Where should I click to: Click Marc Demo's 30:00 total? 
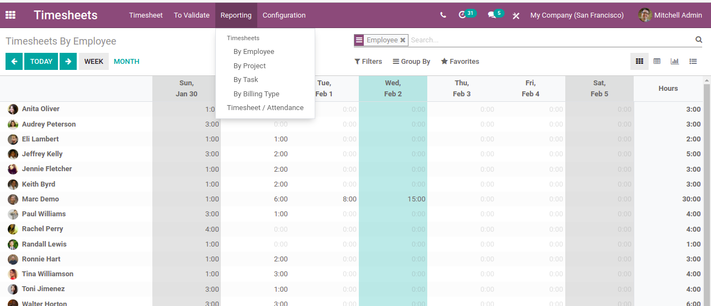[691, 199]
